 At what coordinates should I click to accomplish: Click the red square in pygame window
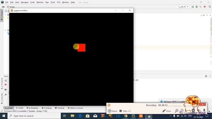(x=81, y=48)
